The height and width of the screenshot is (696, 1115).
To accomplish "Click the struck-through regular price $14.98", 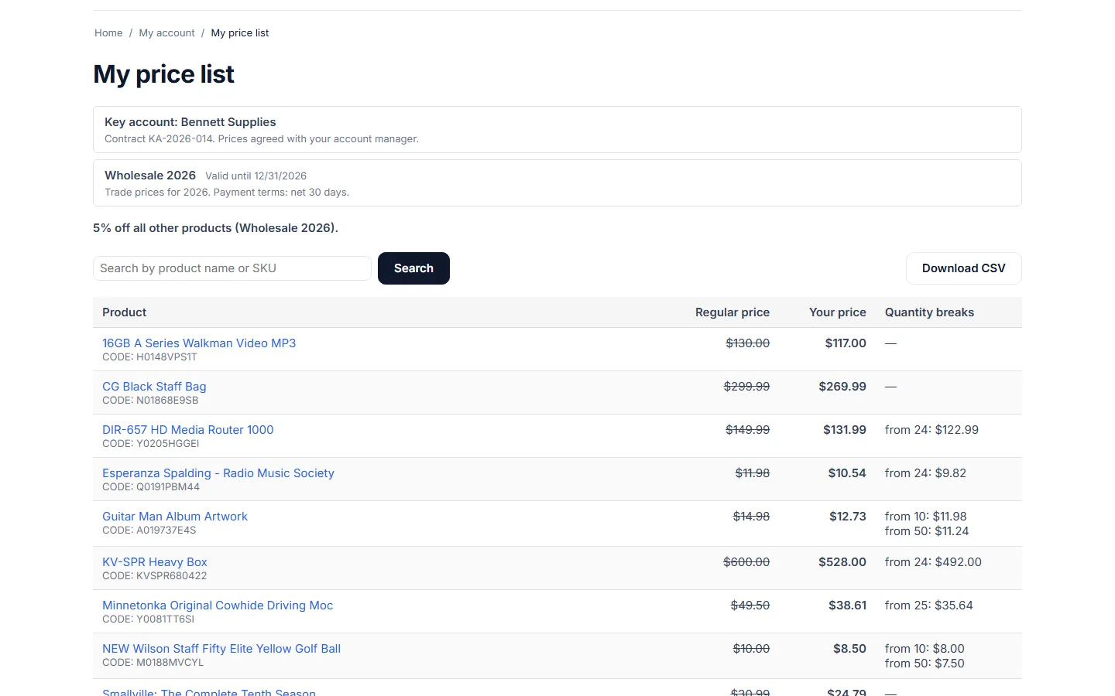I will 751,517.
